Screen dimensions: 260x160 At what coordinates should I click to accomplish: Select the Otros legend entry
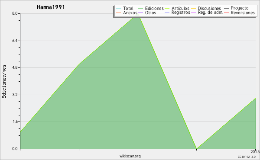click(x=147, y=13)
